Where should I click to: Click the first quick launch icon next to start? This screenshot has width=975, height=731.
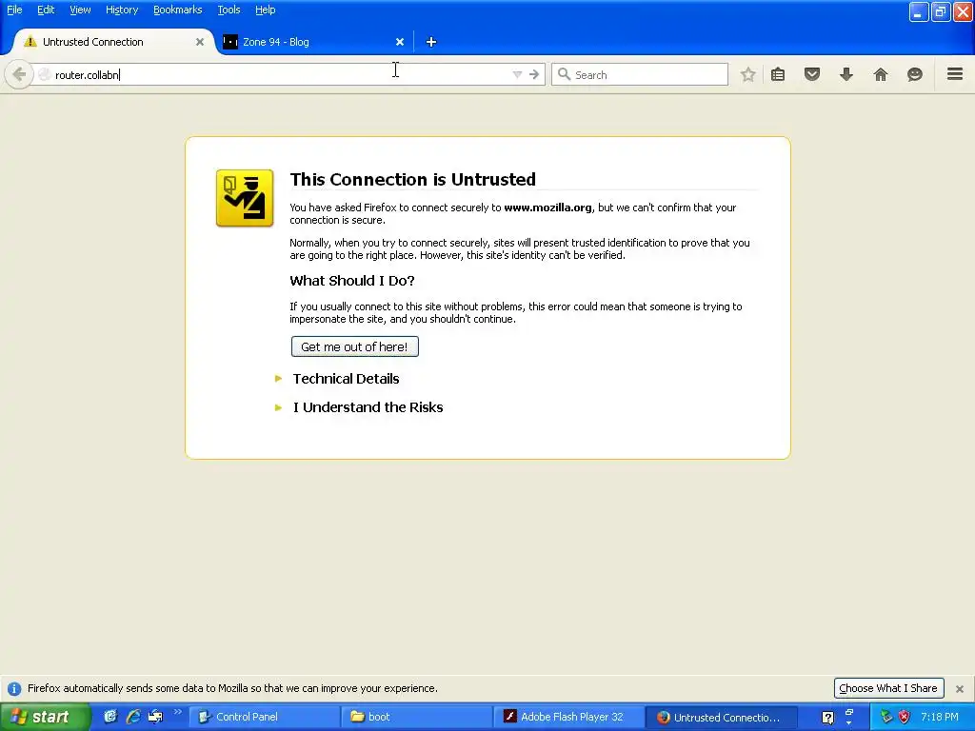coord(110,717)
